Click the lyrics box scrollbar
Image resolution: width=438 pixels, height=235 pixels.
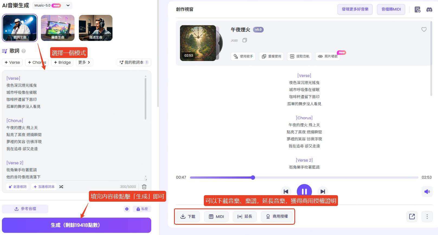point(146,99)
